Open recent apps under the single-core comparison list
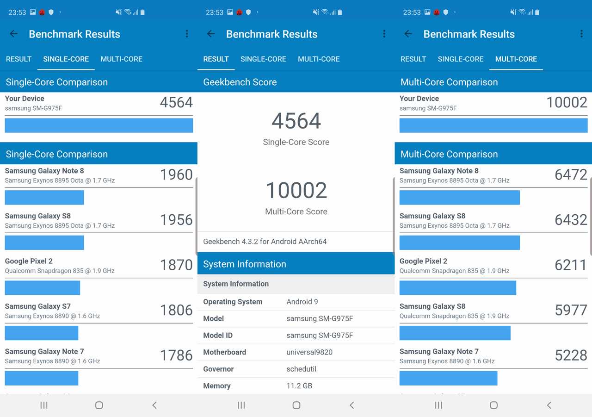This screenshot has height=417, width=592. (44, 405)
